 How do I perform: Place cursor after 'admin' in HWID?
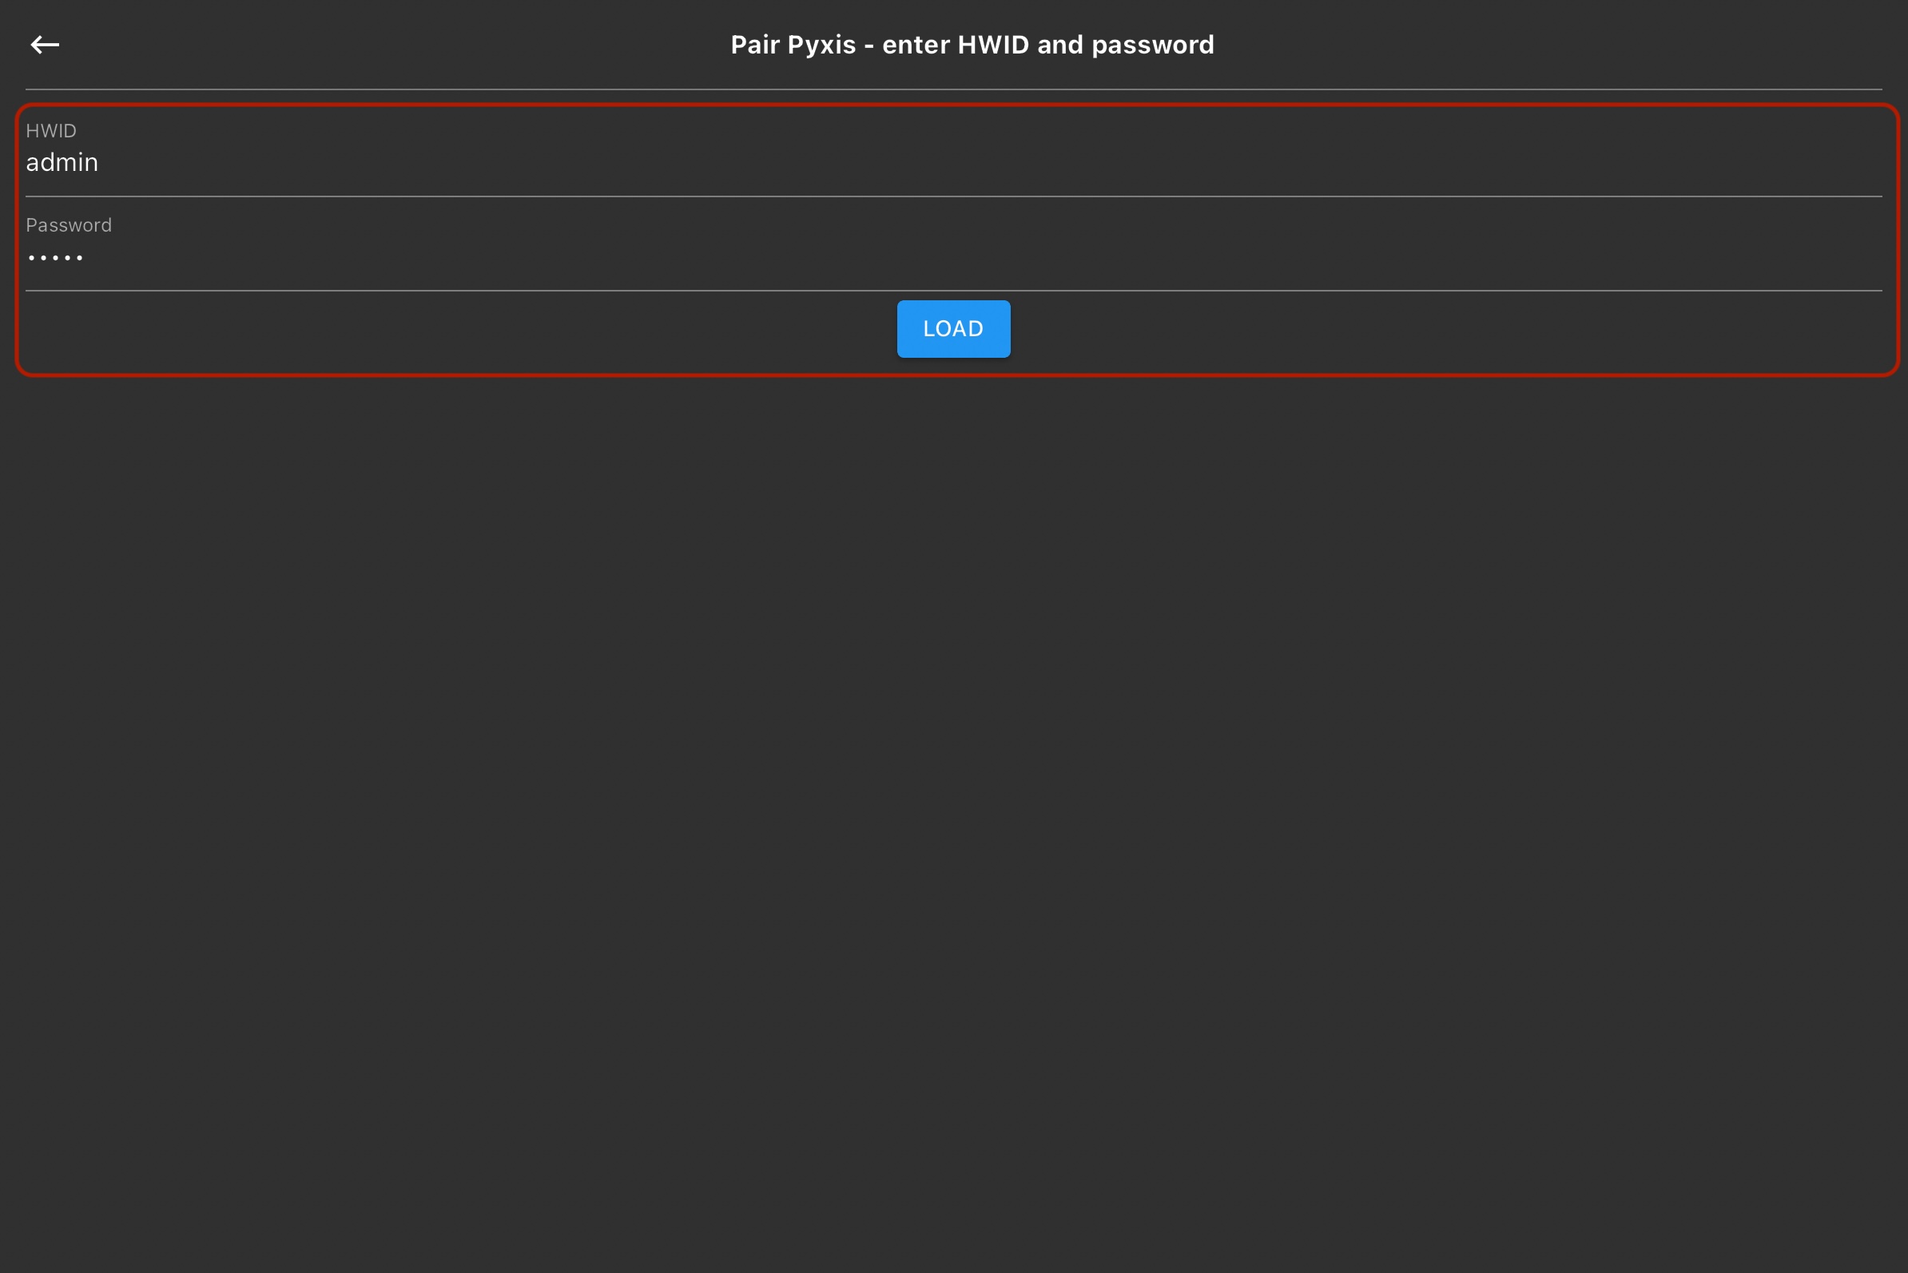click(100, 162)
